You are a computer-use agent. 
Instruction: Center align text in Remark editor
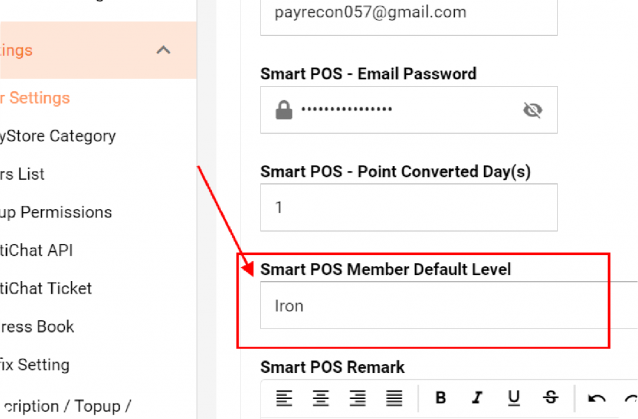tap(321, 398)
